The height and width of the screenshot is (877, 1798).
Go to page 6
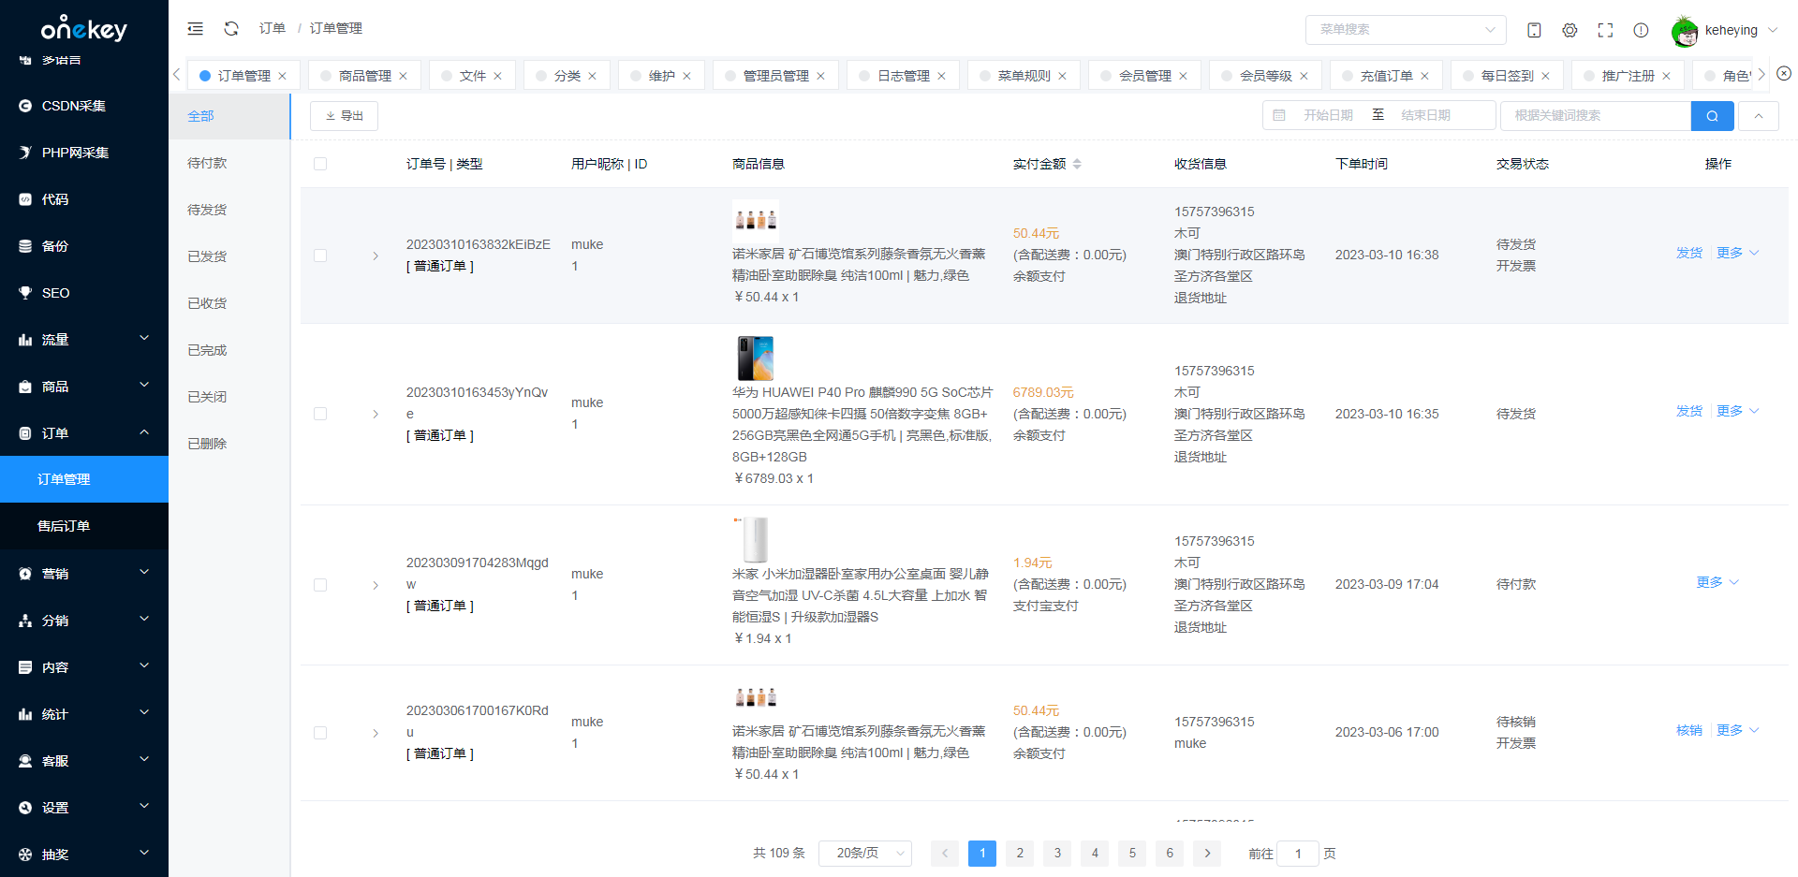[x=1170, y=853]
